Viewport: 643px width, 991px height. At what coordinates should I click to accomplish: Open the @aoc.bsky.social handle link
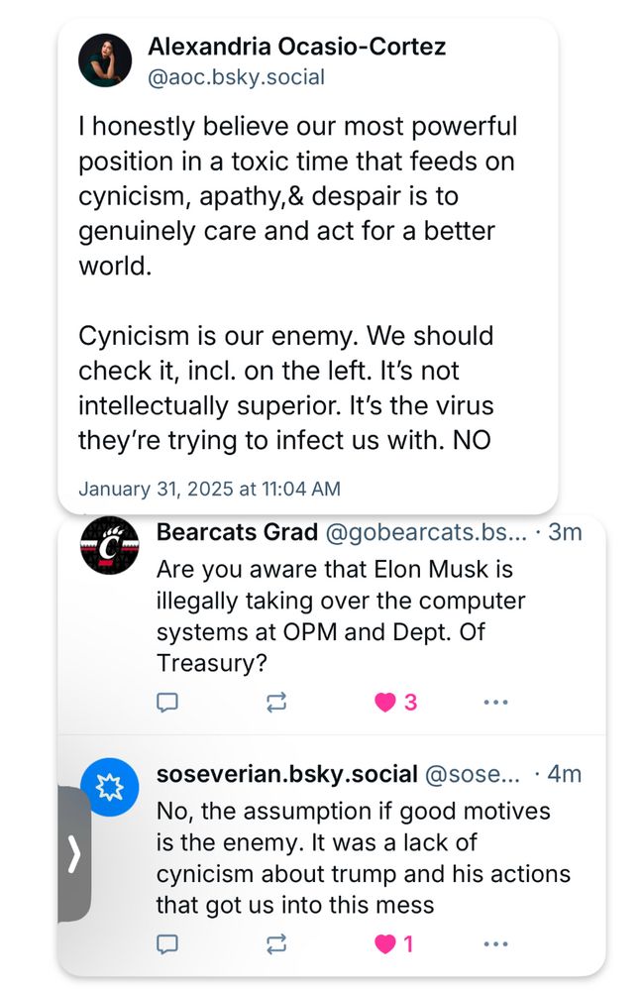pos(236,76)
